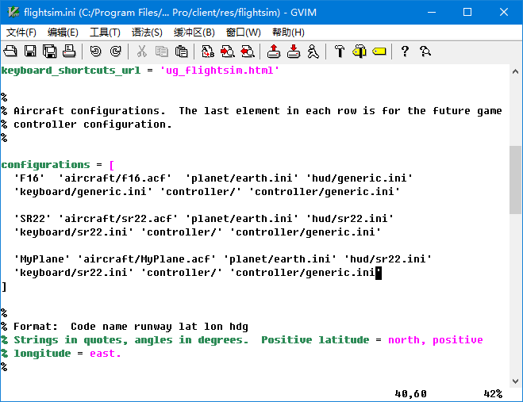Find previous occurrence icon
Image resolution: width=523 pixels, height=402 pixels.
point(248,52)
